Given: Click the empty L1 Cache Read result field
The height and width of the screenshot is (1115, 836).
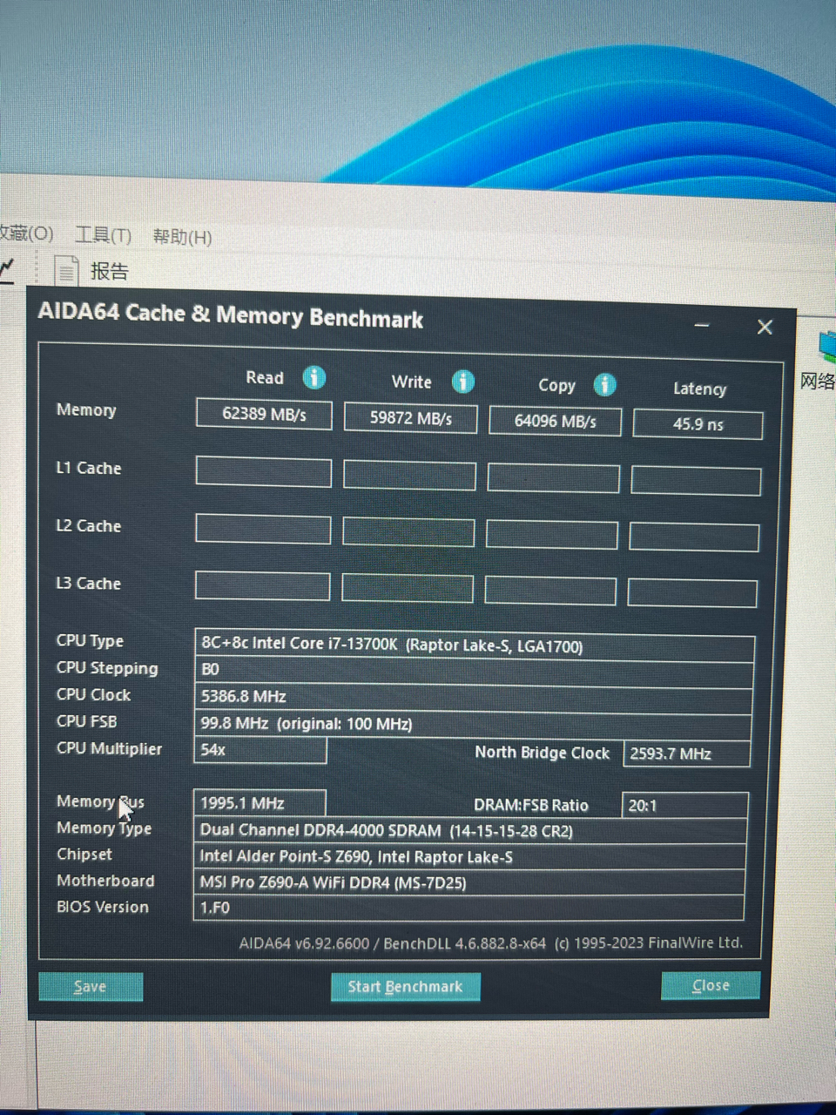Looking at the screenshot, I should 263,472.
